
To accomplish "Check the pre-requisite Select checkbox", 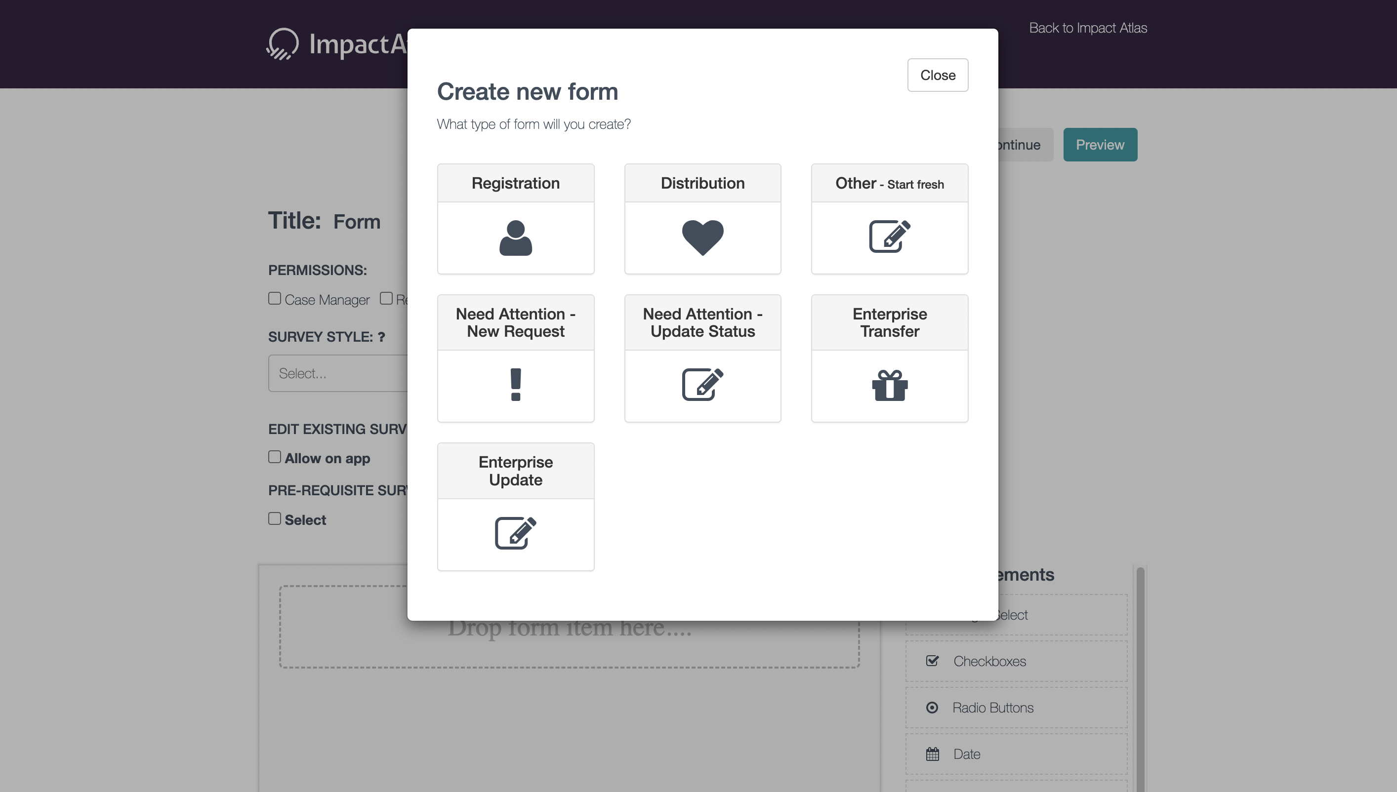I will pos(275,519).
